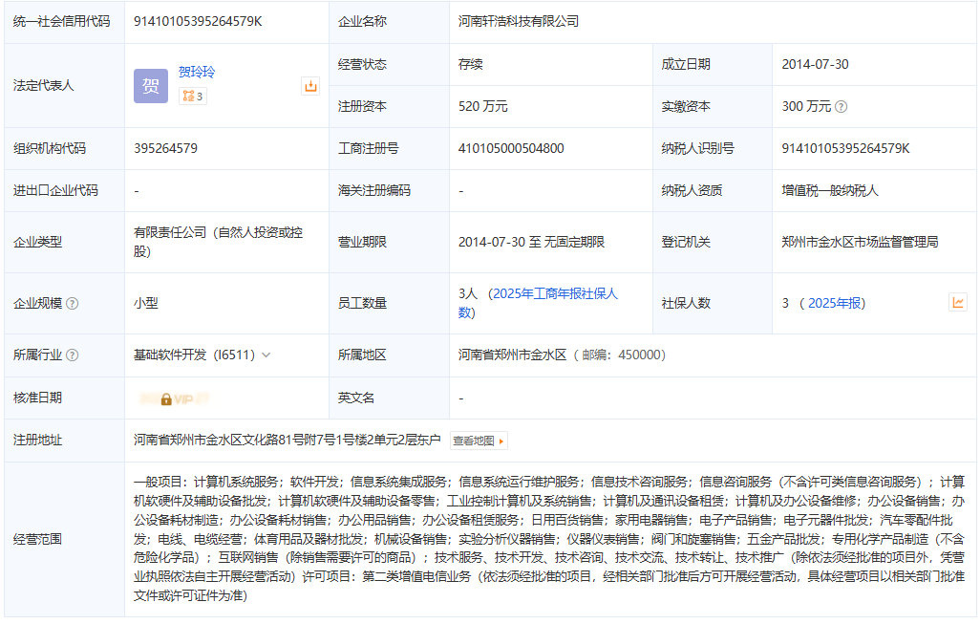Open help icon next to 企业规模
Screen dimensions: 980x624
tap(73, 304)
